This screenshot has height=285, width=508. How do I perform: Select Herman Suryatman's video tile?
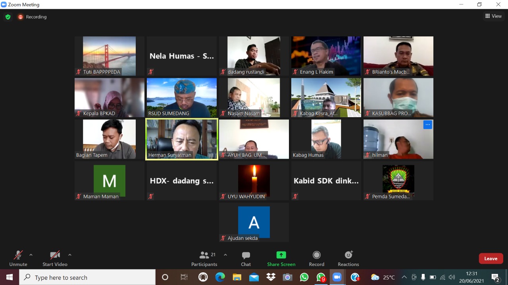click(x=182, y=139)
